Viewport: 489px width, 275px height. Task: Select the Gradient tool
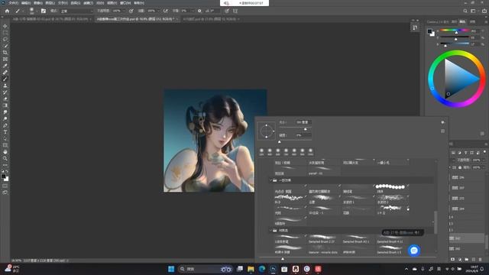5,105
